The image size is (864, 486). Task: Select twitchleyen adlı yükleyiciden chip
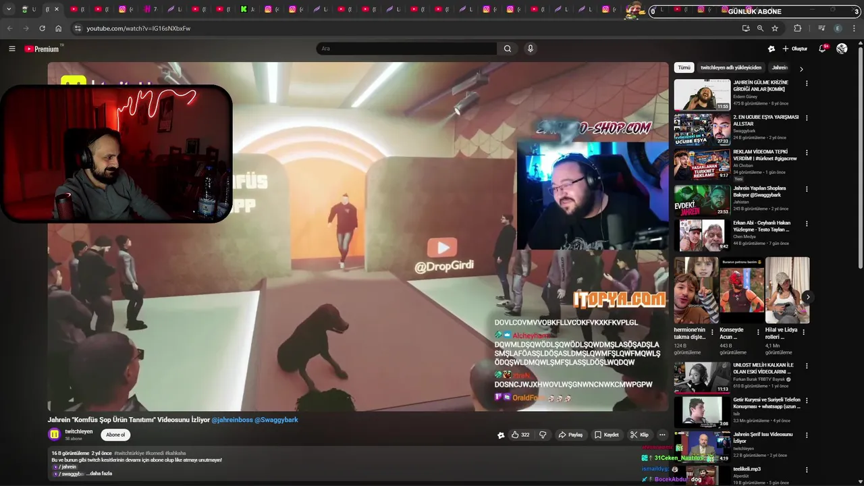(731, 67)
